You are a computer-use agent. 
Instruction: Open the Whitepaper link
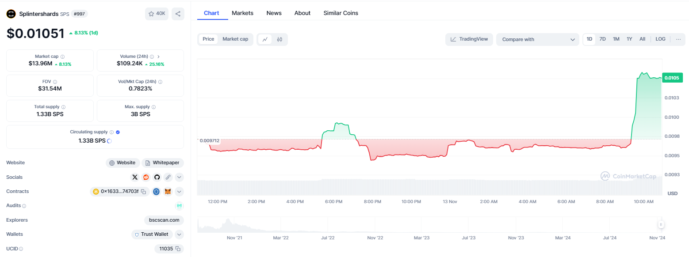click(x=162, y=163)
